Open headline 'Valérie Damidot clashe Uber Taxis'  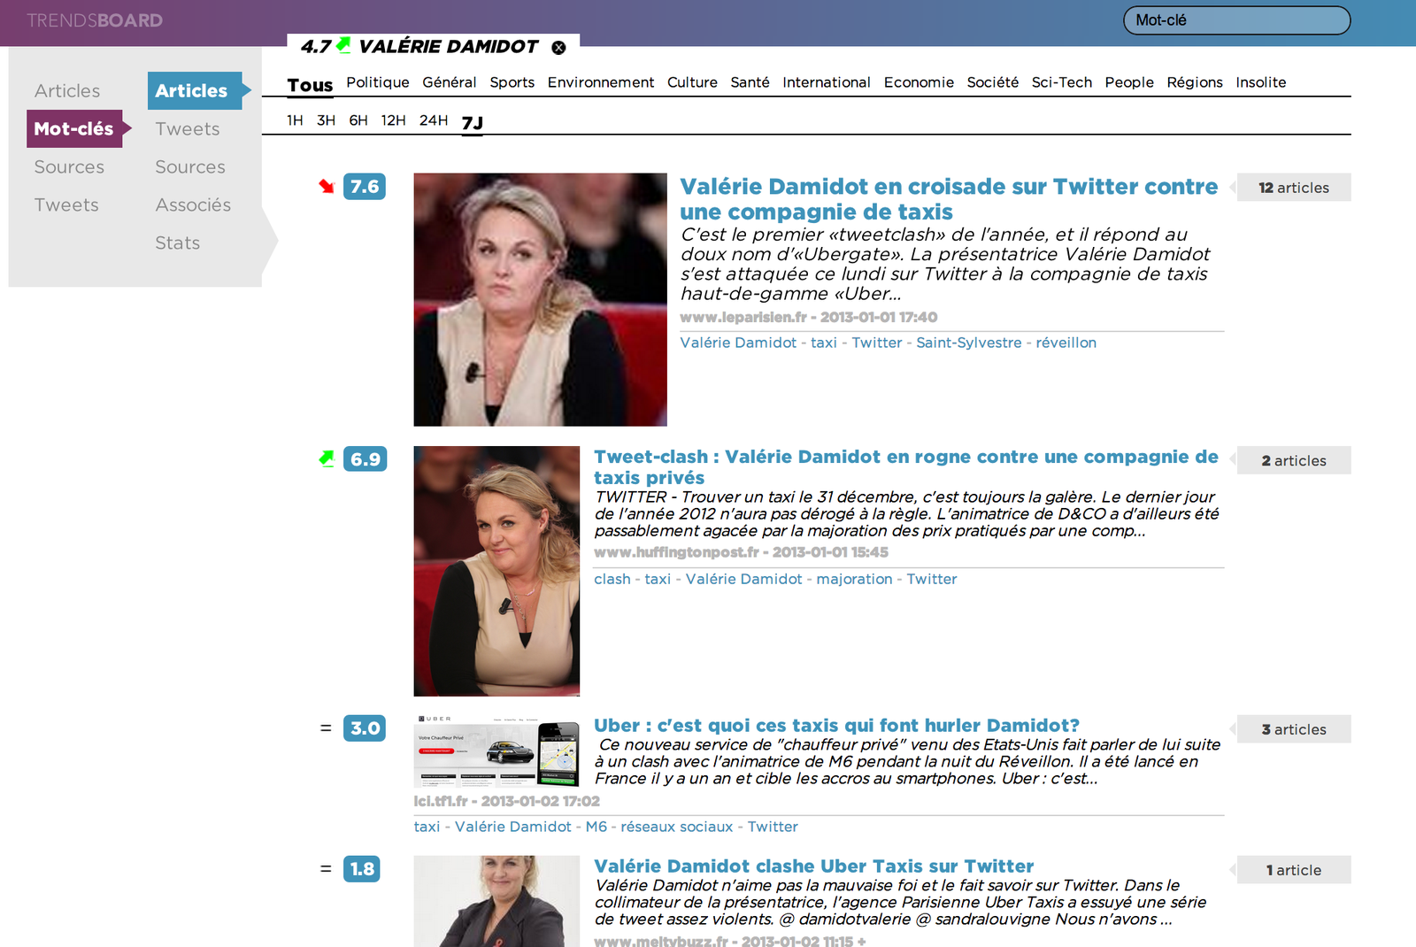pyautogui.click(x=814, y=866)
